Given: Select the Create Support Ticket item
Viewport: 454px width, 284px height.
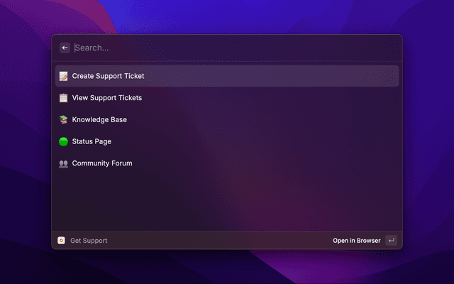Looking at the screenshot, I should click(x=108, y=76).
